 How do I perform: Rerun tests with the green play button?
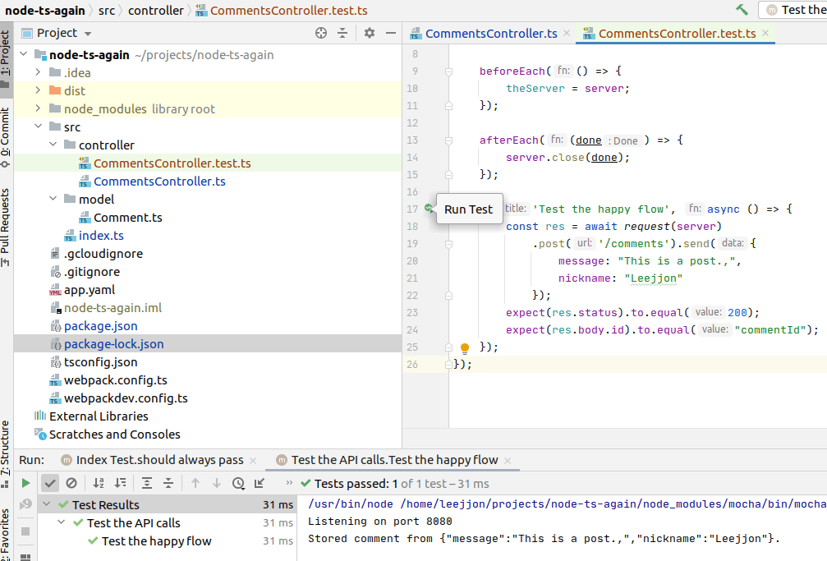[25, 483]
